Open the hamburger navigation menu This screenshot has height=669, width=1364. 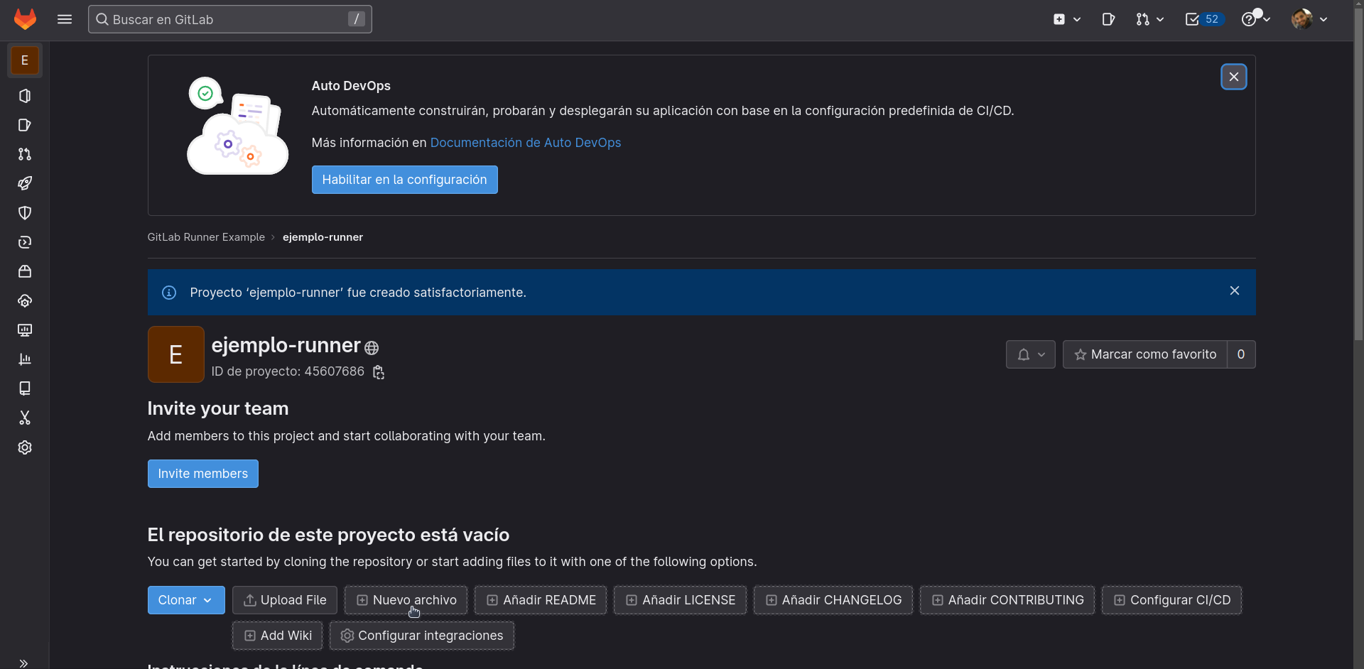coord(65,19)
